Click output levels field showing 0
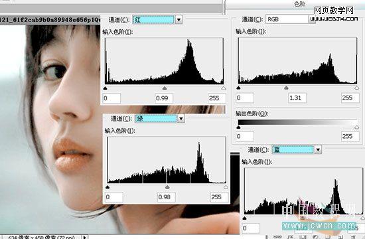This screenshot has height=239, width=365. pyautogui.click(x=245, y=136)
